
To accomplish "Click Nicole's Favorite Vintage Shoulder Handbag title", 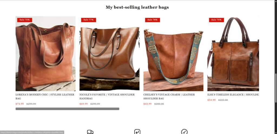I will [x=107, y=97].
